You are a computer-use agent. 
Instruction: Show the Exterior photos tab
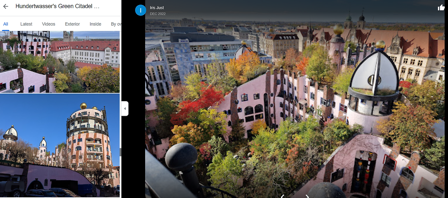coord(72,24)
